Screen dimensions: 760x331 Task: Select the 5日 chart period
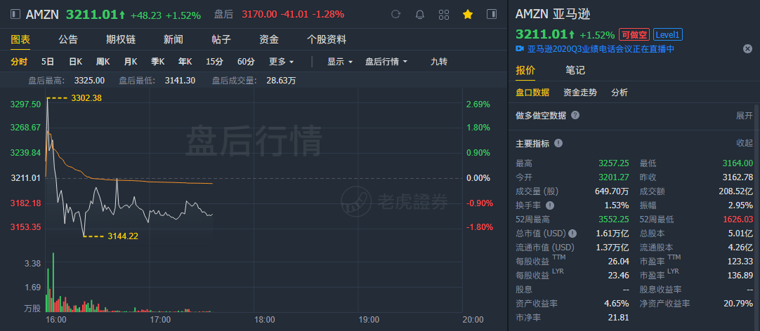48,62
